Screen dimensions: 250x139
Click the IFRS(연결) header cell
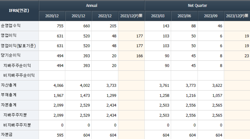19,11
